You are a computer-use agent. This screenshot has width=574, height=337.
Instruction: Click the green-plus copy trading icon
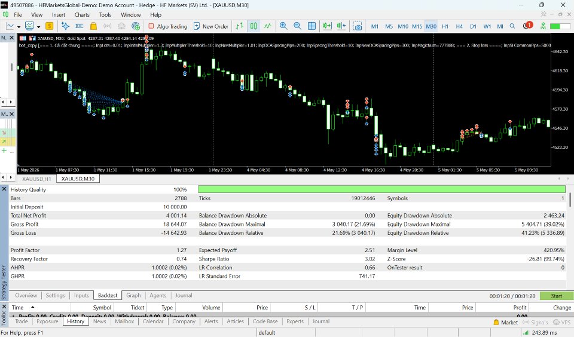coord(136,26)
